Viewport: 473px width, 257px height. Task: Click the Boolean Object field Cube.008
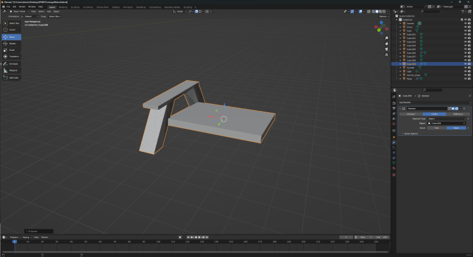[x=446, y=123]
